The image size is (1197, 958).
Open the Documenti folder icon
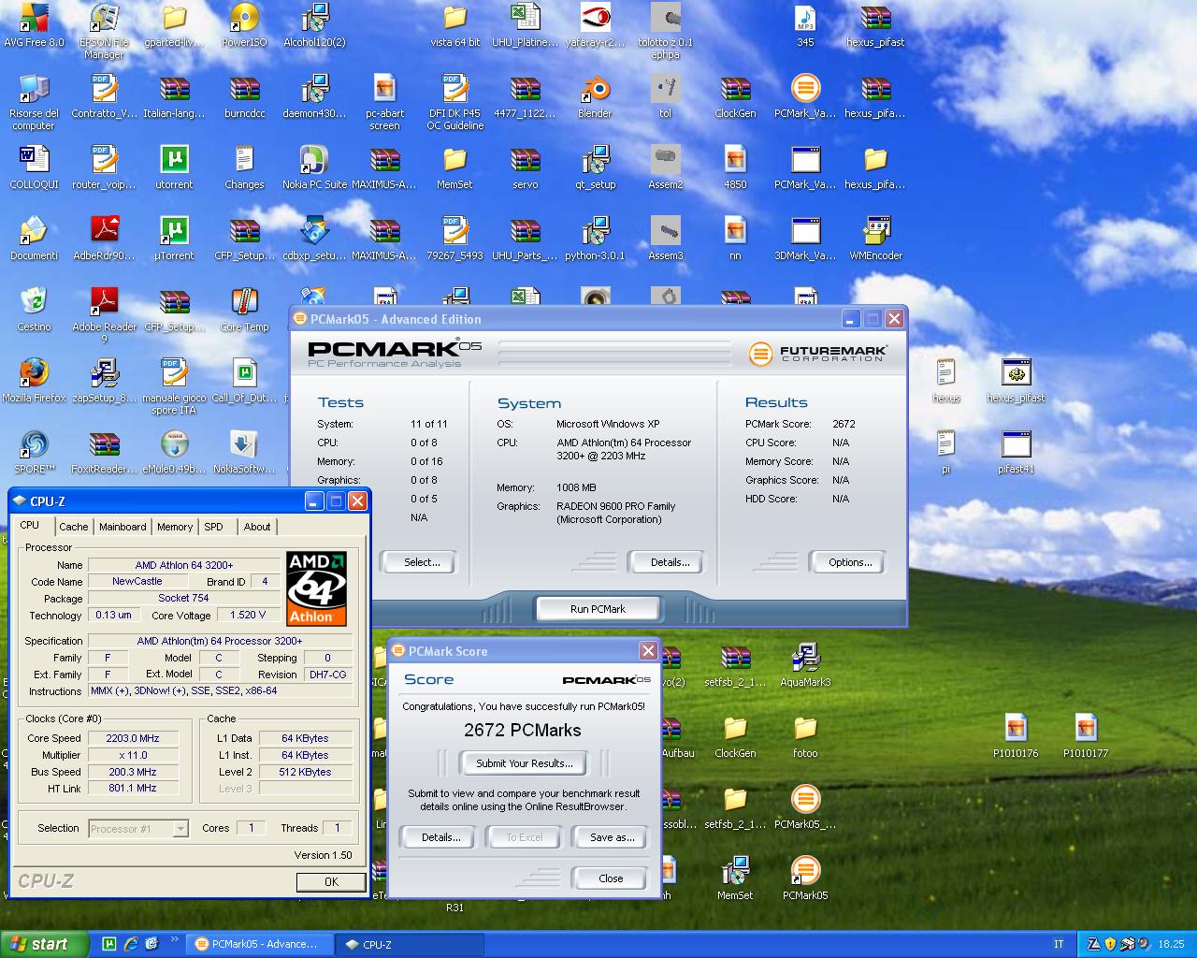pyautogui.click(x=34, y=239)
